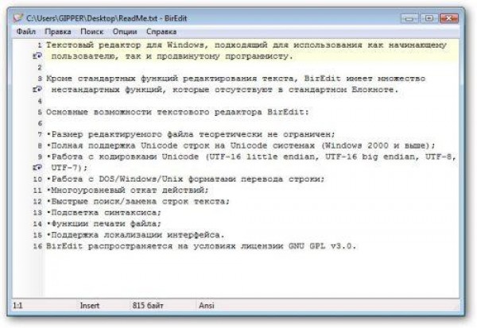This screenshot has width=477, height=328.
Task: Click the wrap arrow icon below line 3
Action: tap(37, 90)
